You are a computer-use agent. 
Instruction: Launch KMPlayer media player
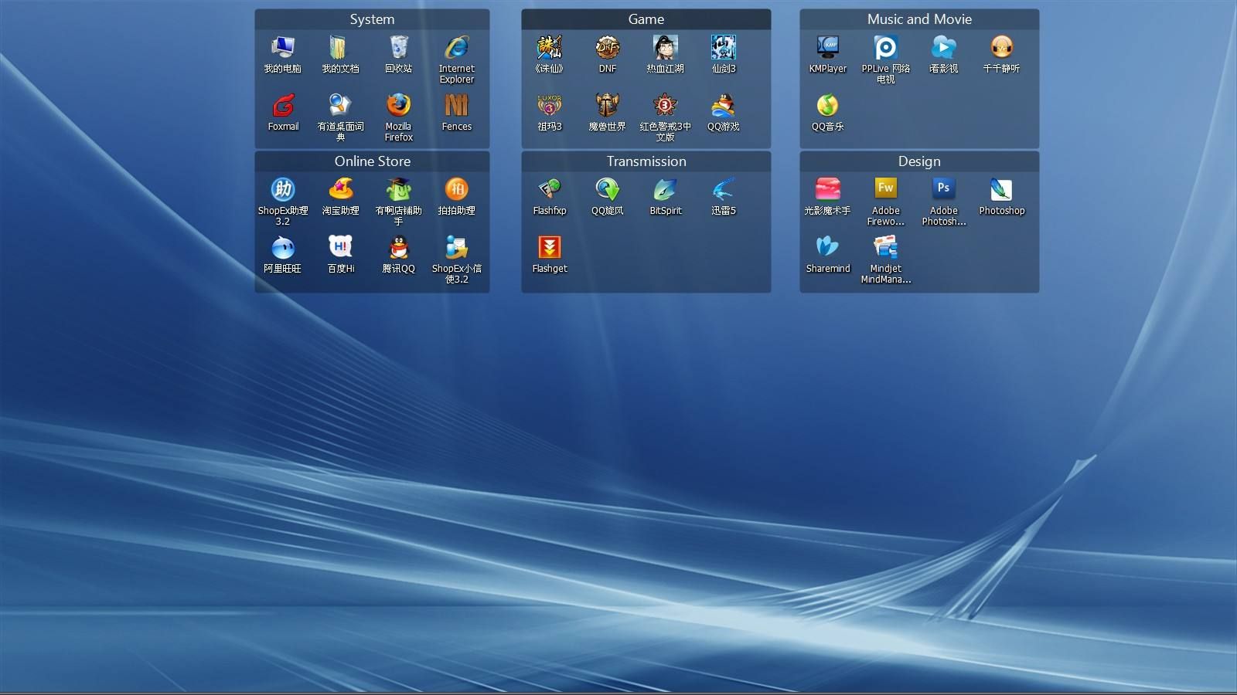click(x=827, y=49)
